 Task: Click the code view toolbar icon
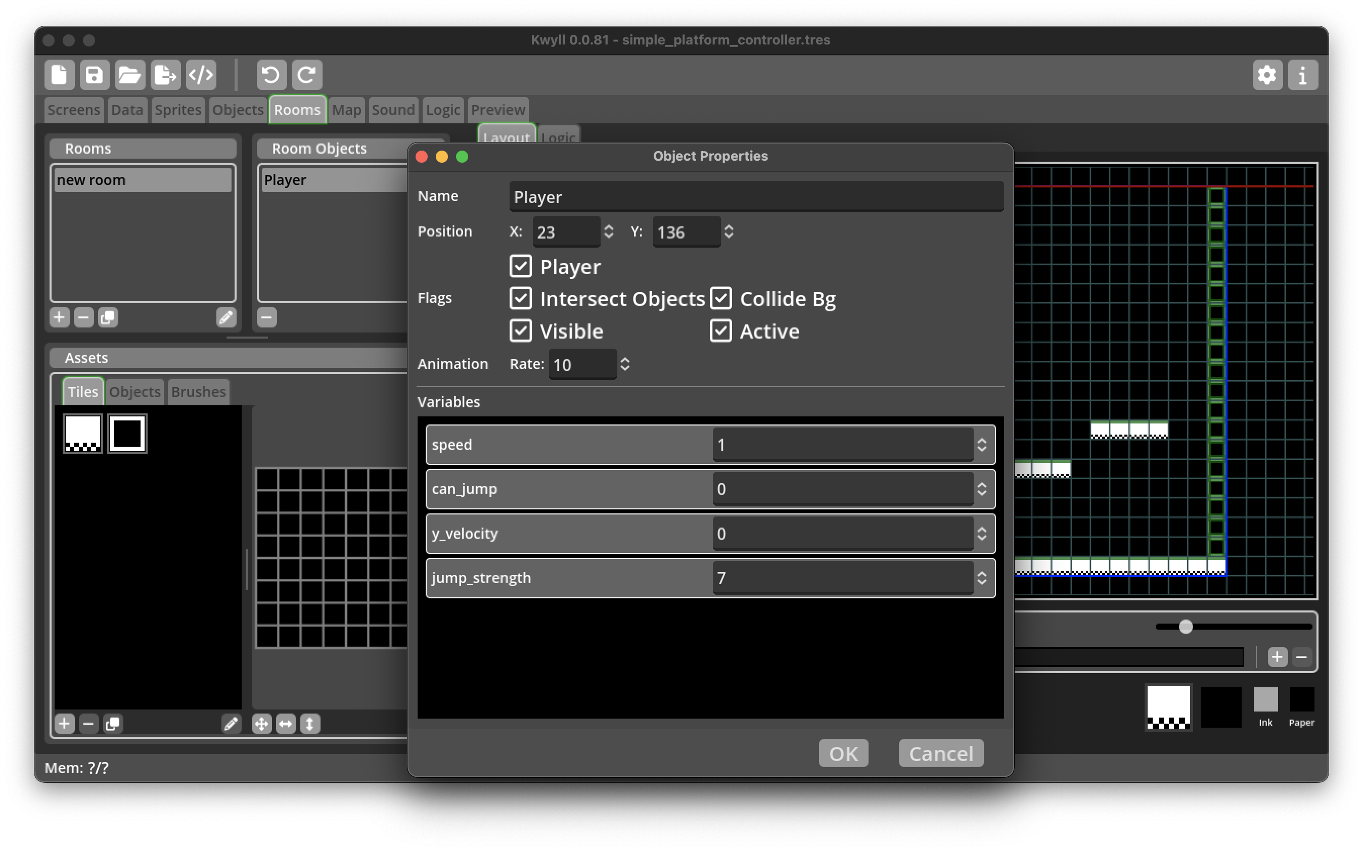coord(201,74)
